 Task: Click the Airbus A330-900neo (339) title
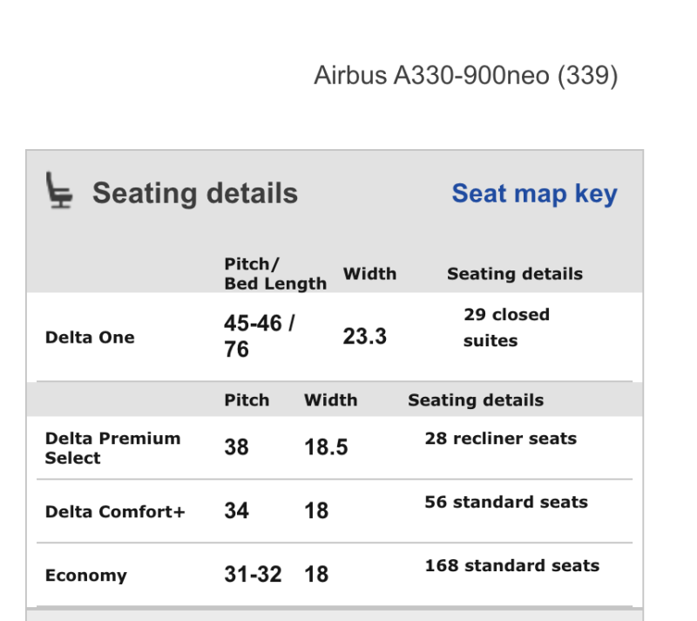click(x=465, y=75)
